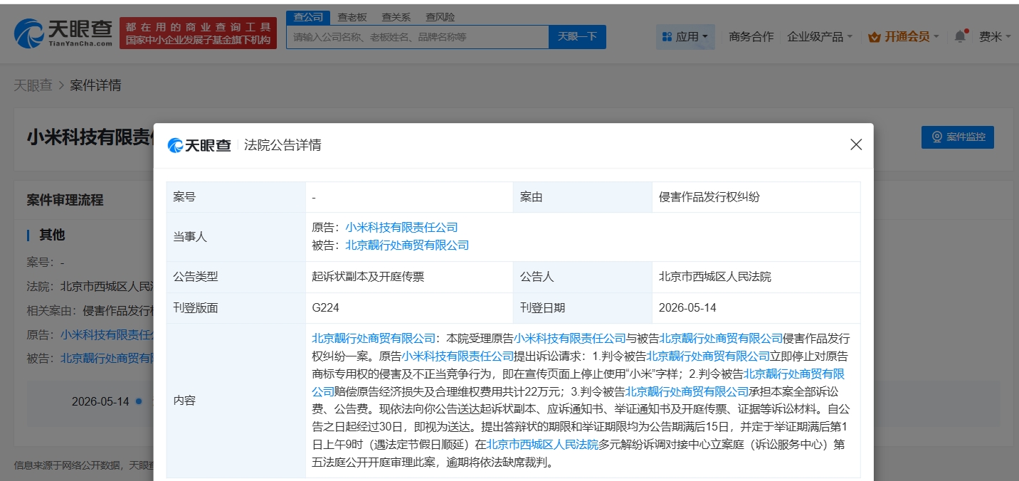Click the 案件监控 button
1019x481 pixels.
(x=957, y=137)
